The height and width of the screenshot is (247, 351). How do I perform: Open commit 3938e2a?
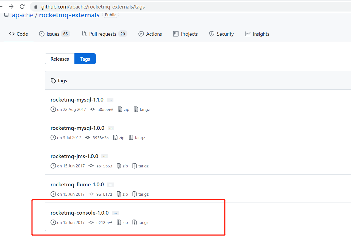[x=101, y=138]
